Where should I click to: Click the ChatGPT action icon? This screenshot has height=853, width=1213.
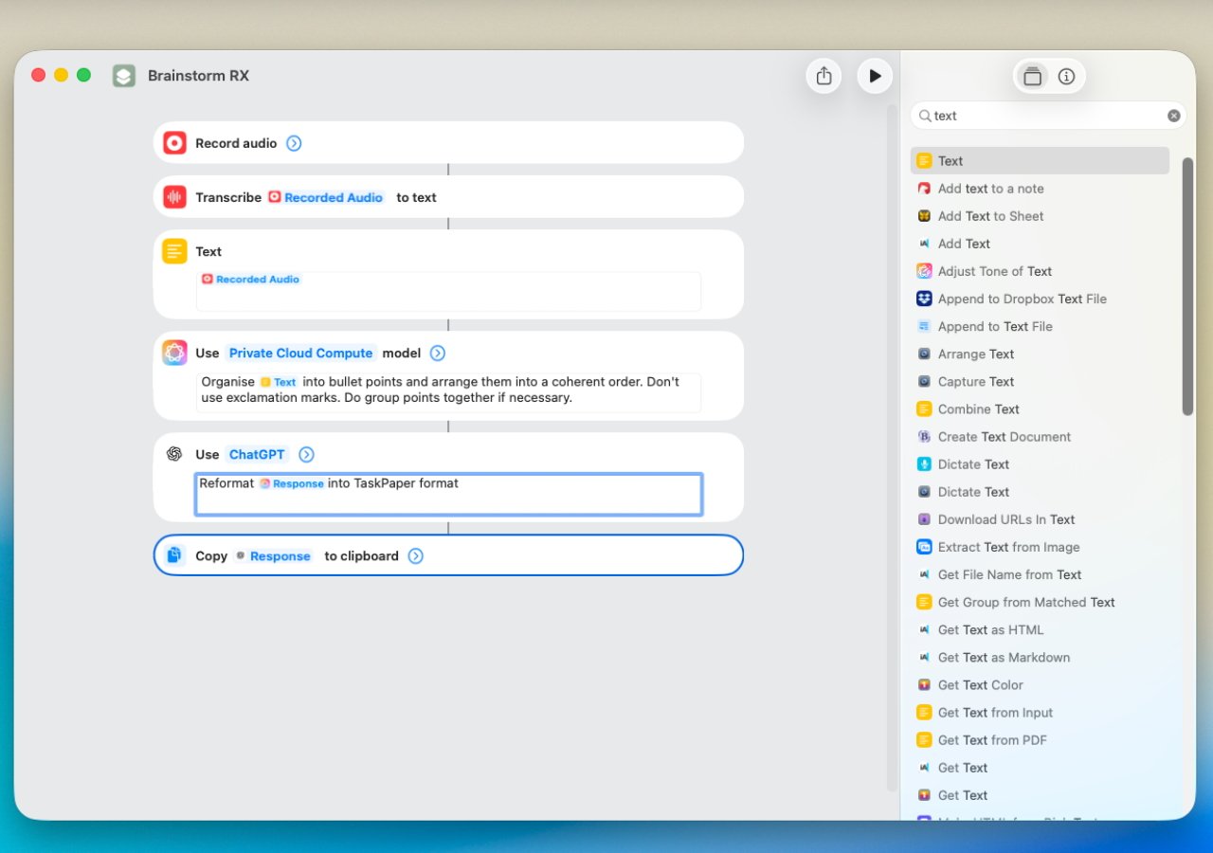[174, 454]
